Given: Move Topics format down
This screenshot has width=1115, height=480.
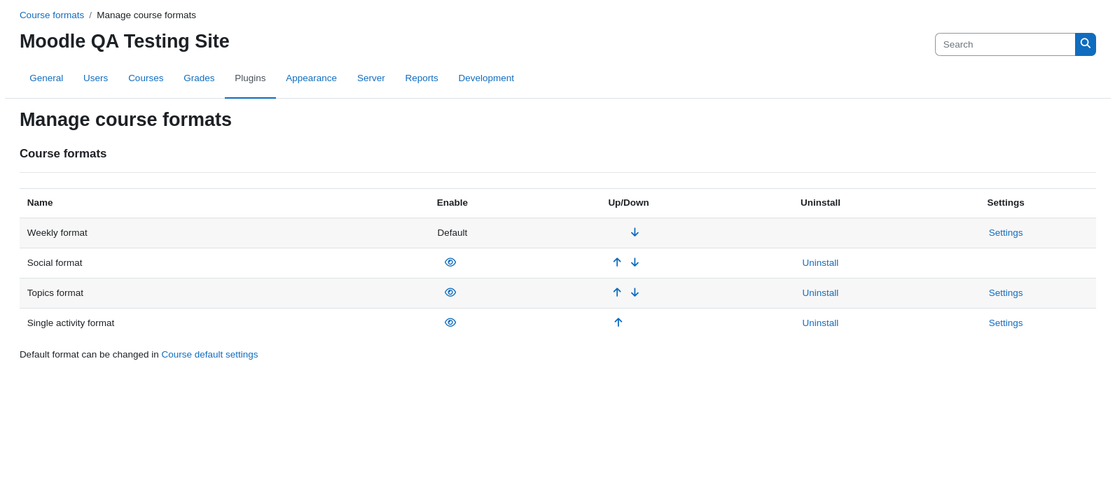Looking at the screenshot, I should (x=635, y=292).
